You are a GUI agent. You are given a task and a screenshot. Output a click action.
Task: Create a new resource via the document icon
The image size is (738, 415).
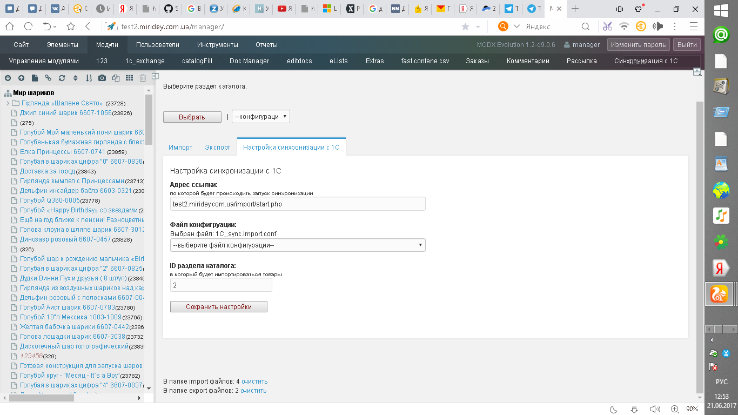pyautogui.click(x=35, y=78)
